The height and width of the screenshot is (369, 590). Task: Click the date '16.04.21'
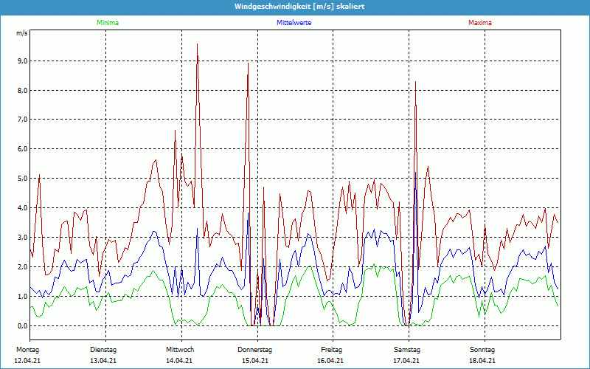point(330,361)
